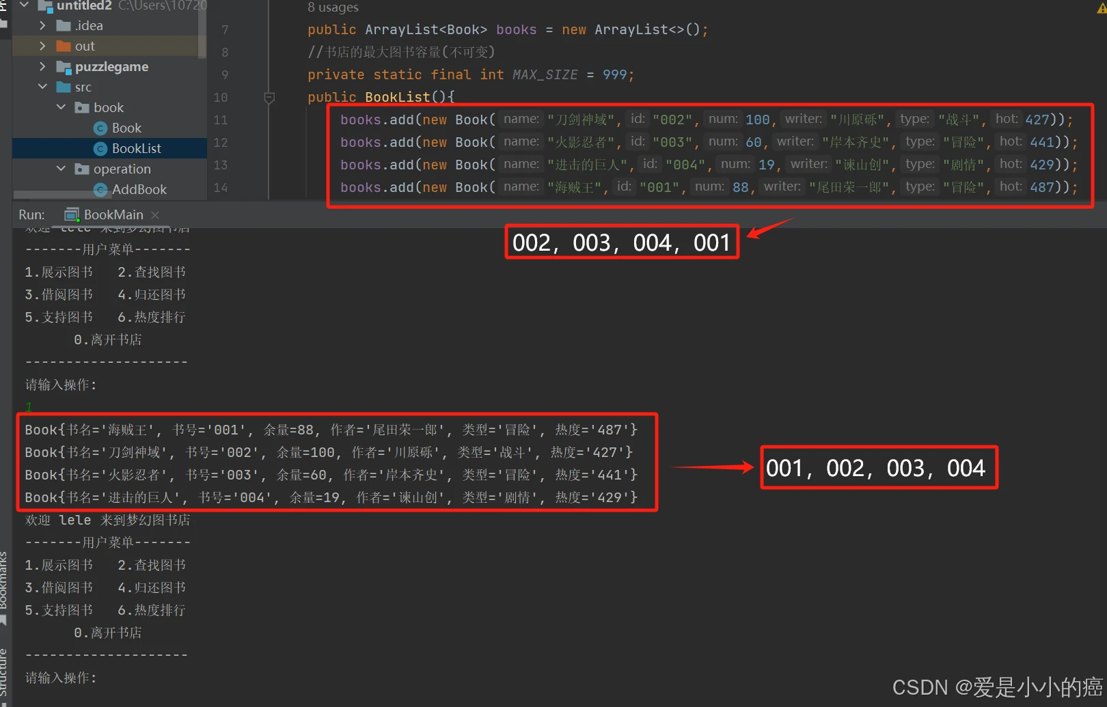Click the Run panel label
The width and height of the screenshot is (1107, 707).
(31, 214)
